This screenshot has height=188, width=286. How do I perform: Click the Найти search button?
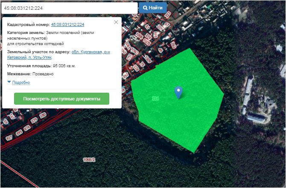(153, 8)
